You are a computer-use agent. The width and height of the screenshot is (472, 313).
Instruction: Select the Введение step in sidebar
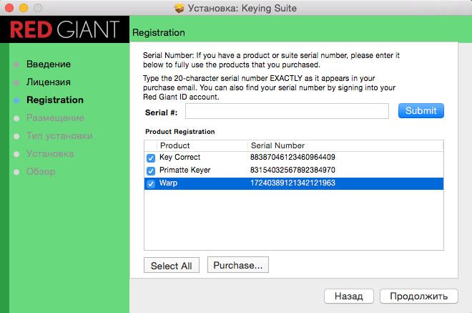coord(49,64)
